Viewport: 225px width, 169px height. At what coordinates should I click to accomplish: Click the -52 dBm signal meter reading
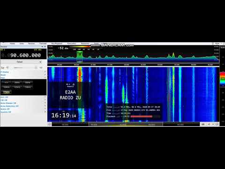pos(63,48)
